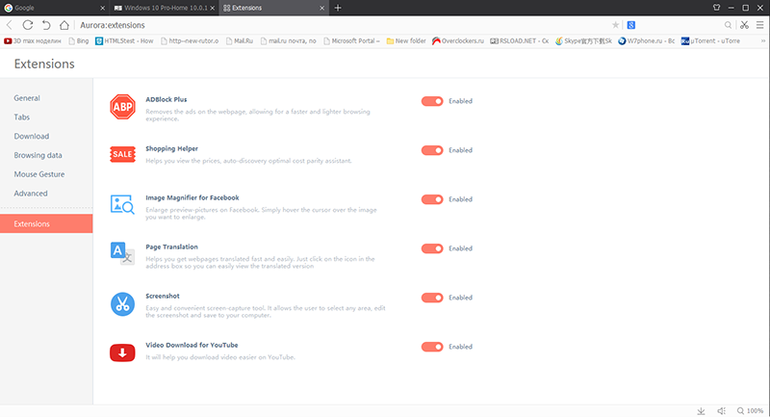The image size is (770, 417).
Task: Toggle the Screenshot extension off
Action: click(432, 298)
